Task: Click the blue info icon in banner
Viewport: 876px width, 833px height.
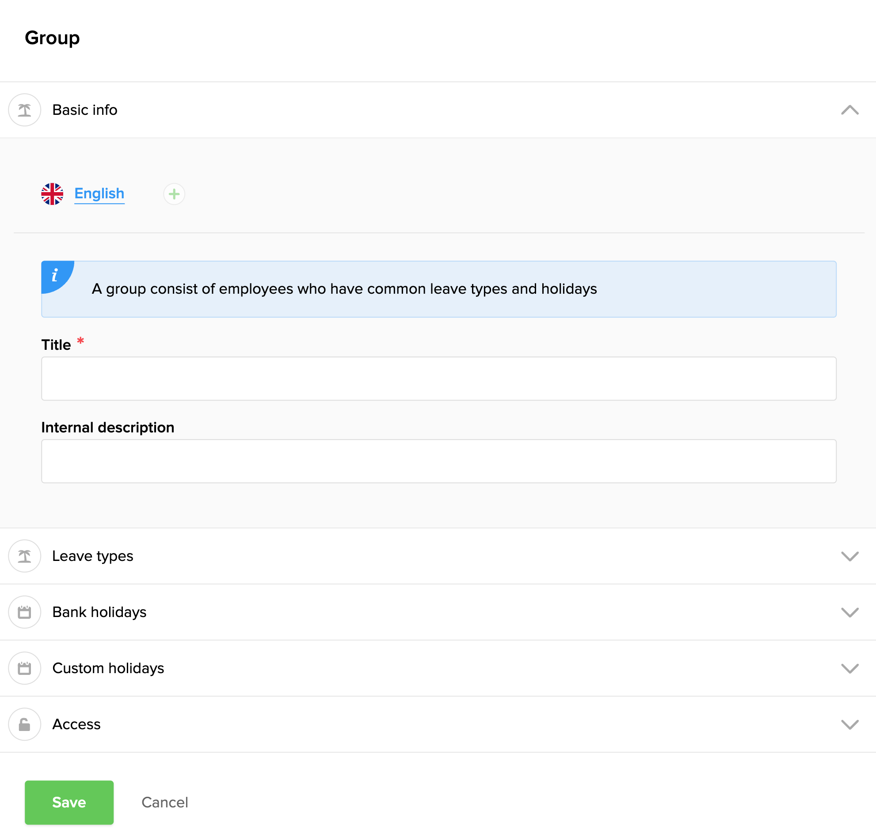Action: pyautogui.click(x=55, y=275)
